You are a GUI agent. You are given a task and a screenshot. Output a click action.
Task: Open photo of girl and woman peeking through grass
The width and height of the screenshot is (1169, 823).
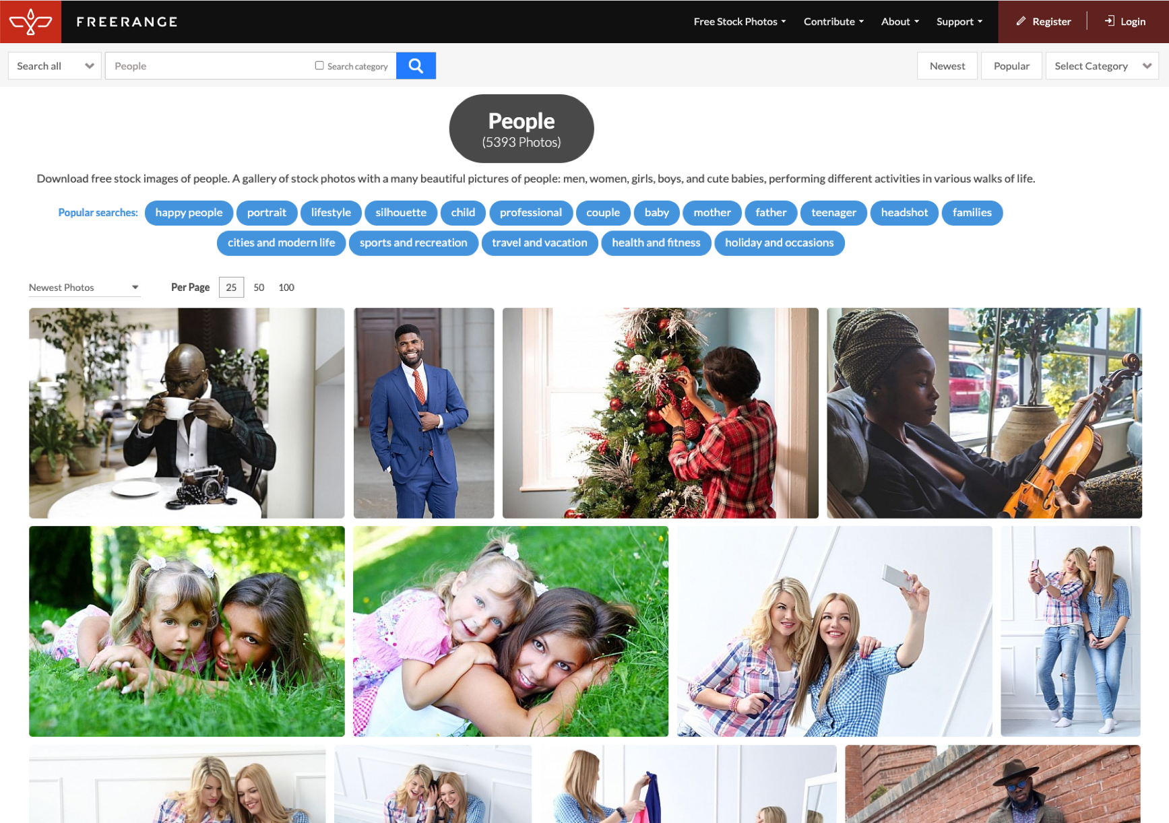[x=187, y=631]
